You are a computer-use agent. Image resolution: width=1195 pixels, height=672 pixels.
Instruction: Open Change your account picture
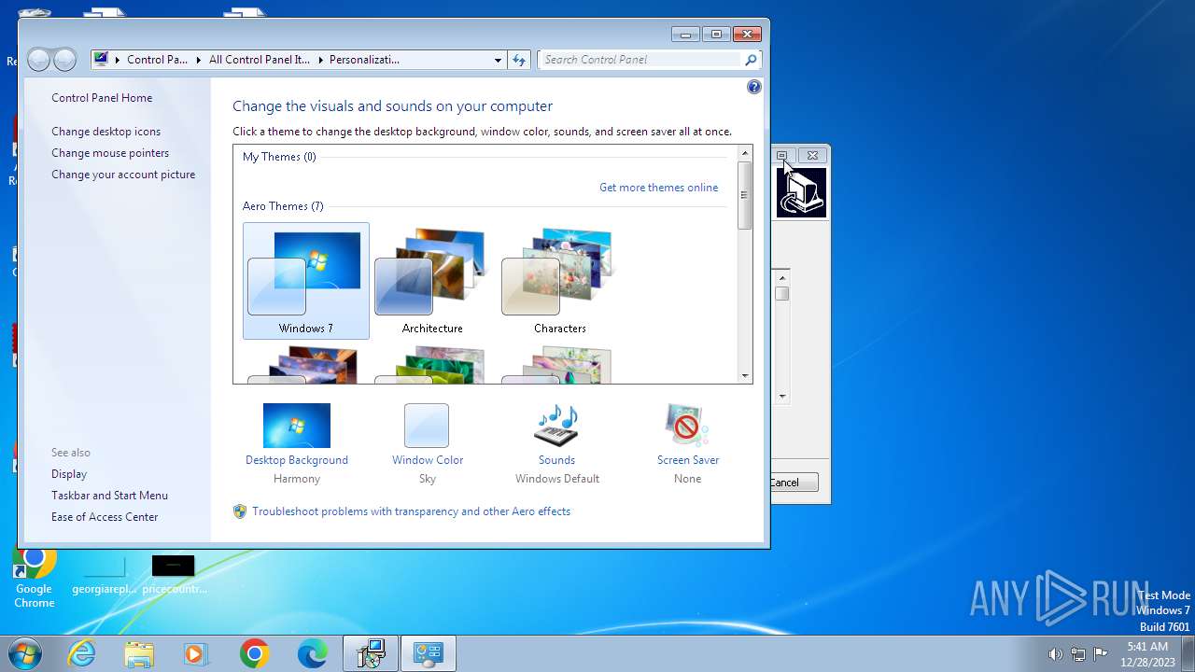[x=123, y=175]
